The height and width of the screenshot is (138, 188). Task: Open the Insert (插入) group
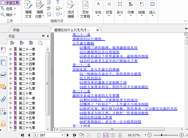tap(152, 9)
